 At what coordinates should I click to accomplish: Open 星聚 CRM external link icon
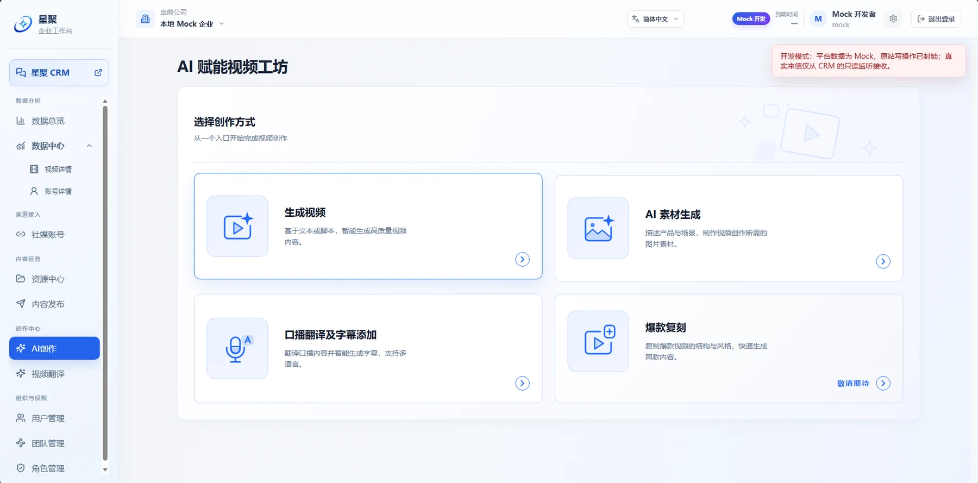98,73
